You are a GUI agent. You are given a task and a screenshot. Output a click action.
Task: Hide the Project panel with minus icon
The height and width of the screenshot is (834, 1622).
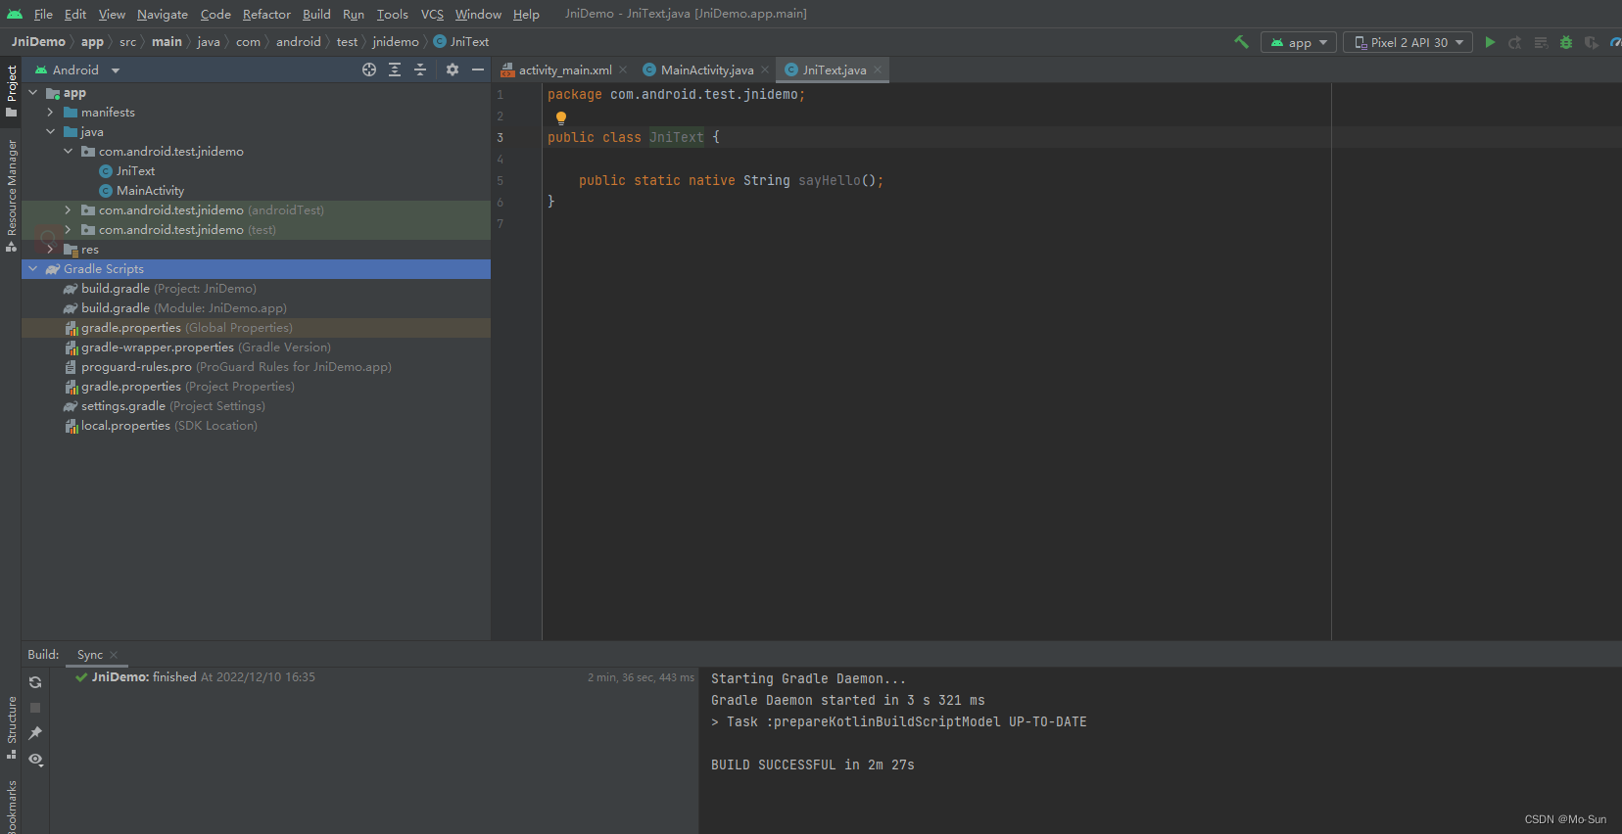pyautogui.click(x=478, y=69)
